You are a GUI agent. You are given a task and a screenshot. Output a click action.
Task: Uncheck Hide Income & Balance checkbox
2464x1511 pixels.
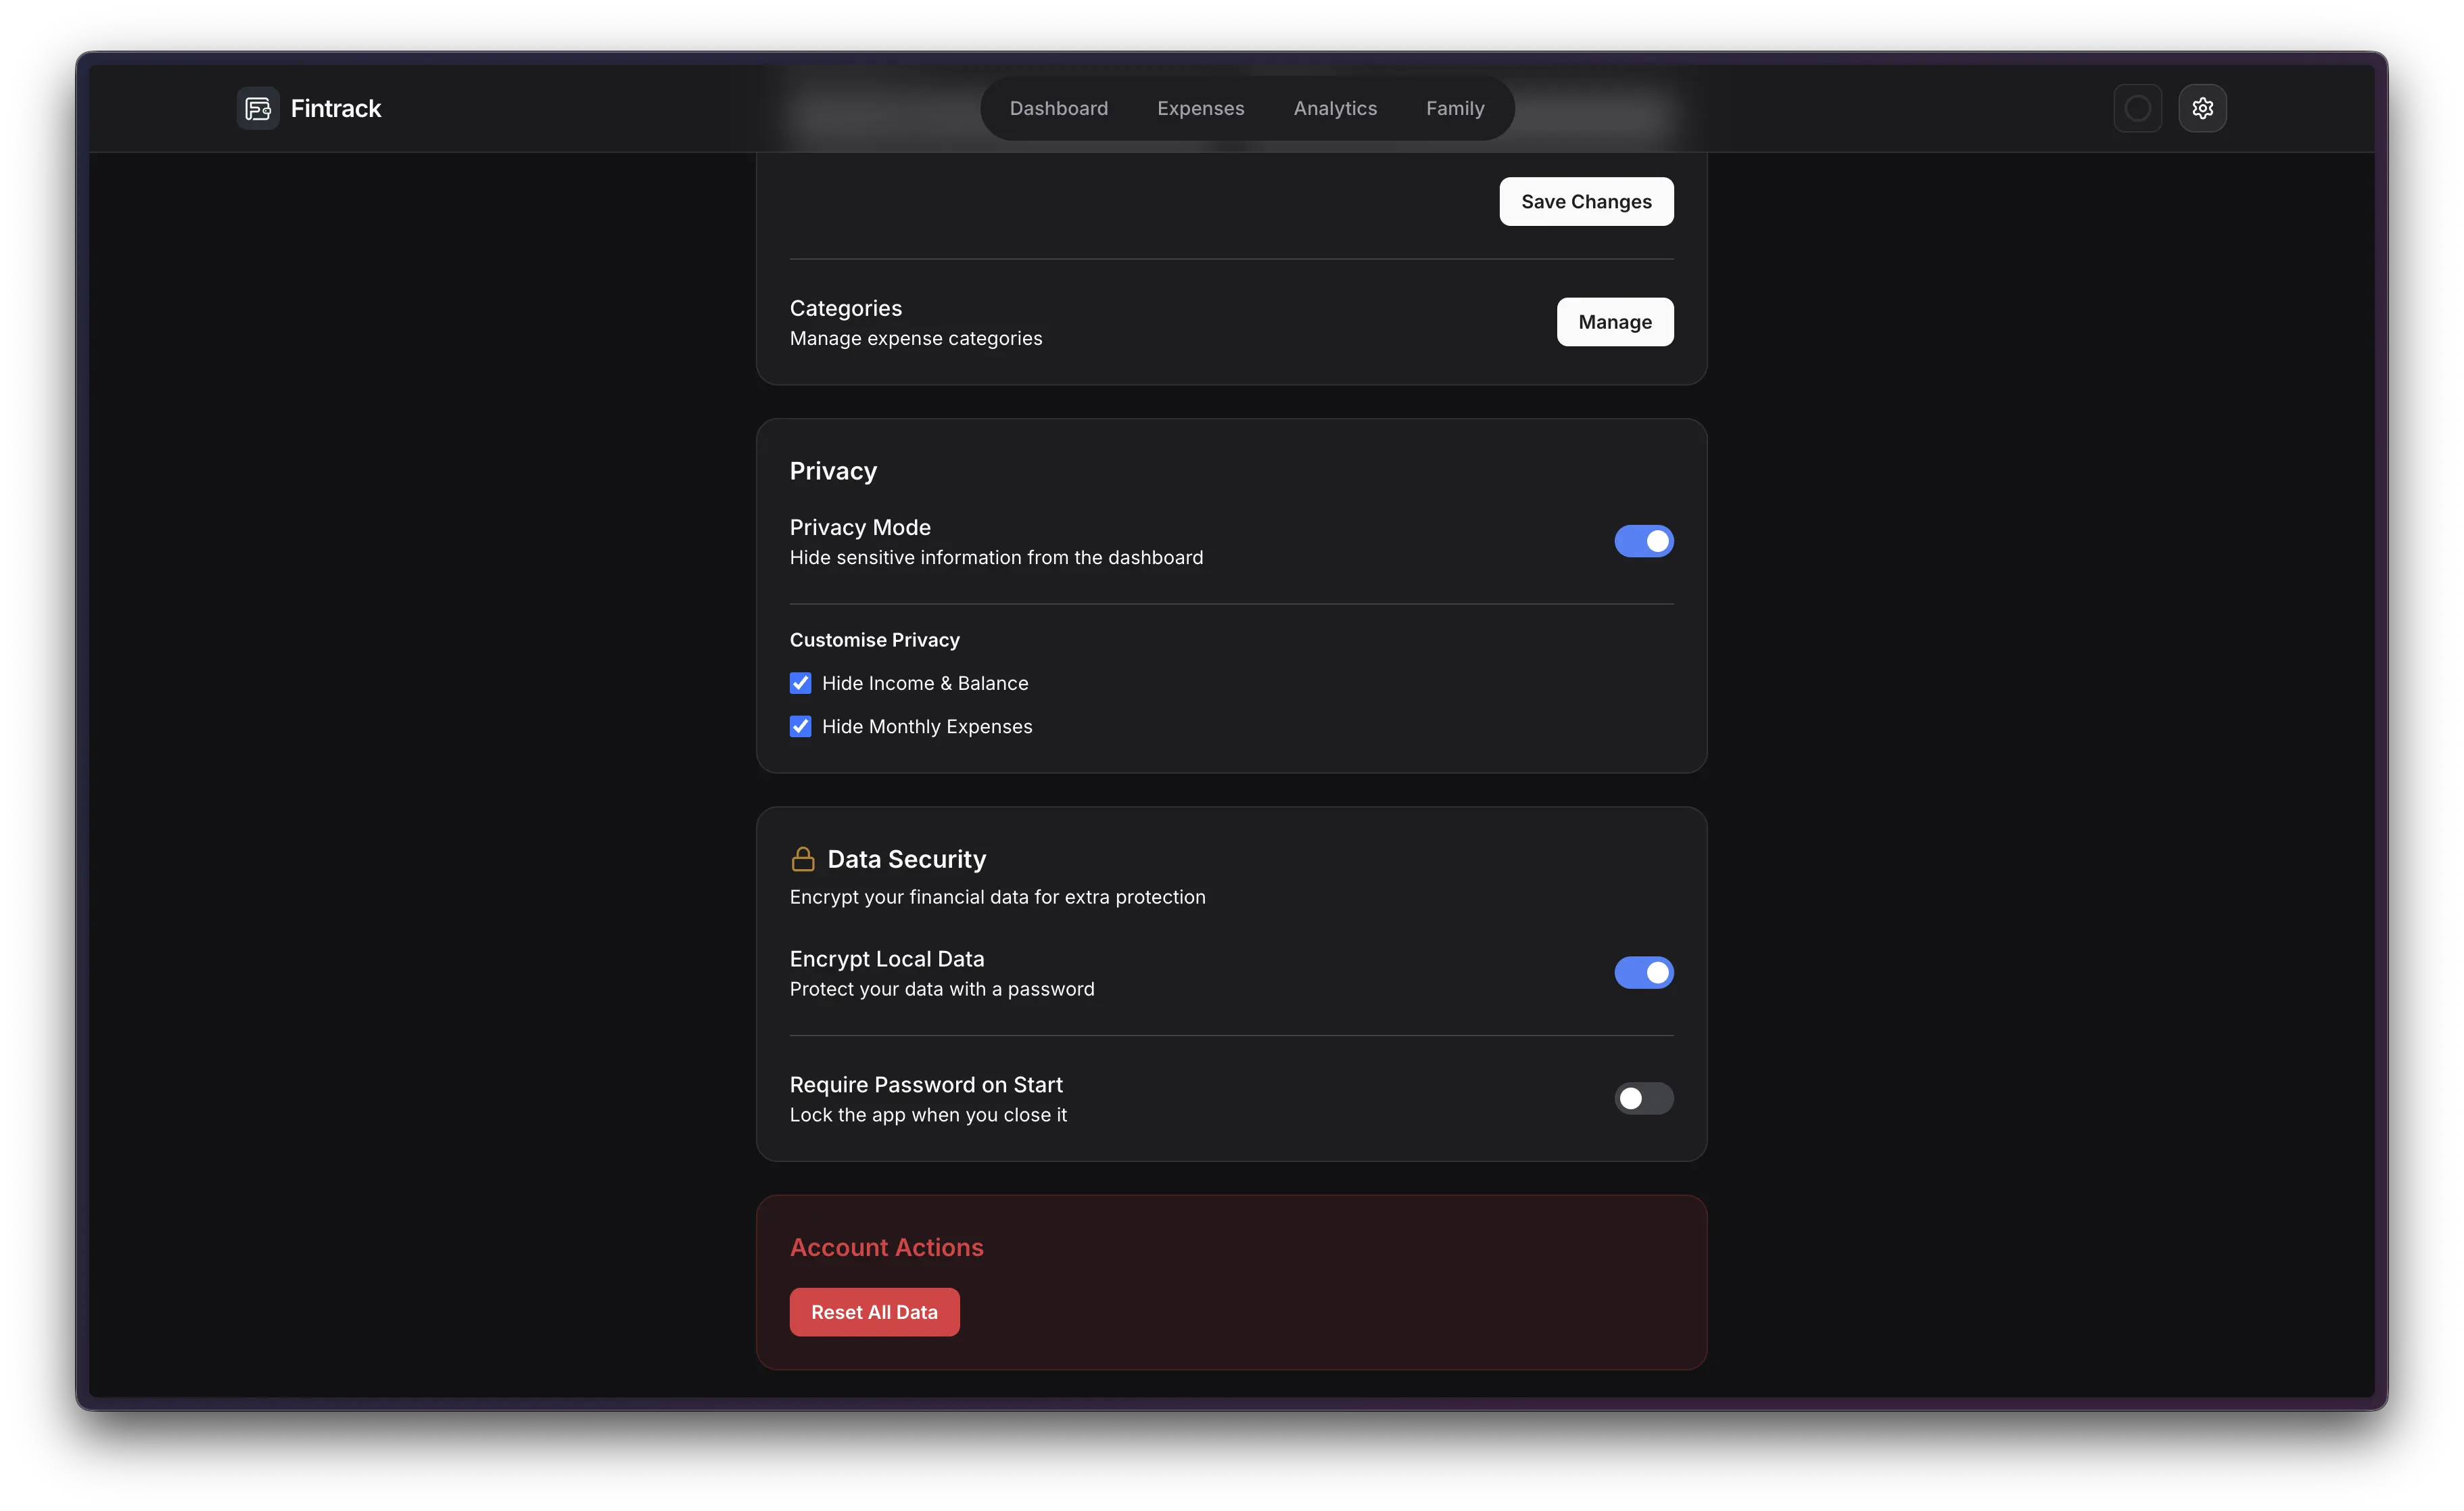800,683
